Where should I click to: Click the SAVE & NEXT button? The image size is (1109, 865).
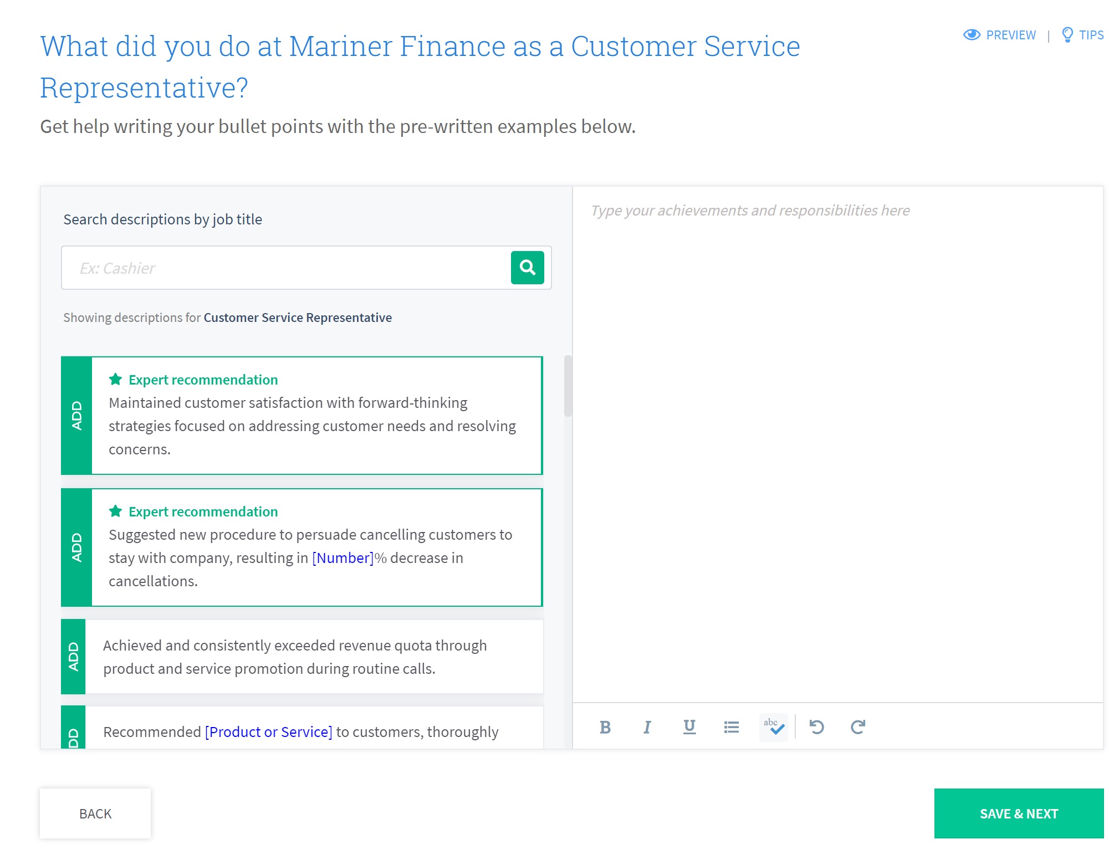pyautogui.click(x=1019, y=813)
